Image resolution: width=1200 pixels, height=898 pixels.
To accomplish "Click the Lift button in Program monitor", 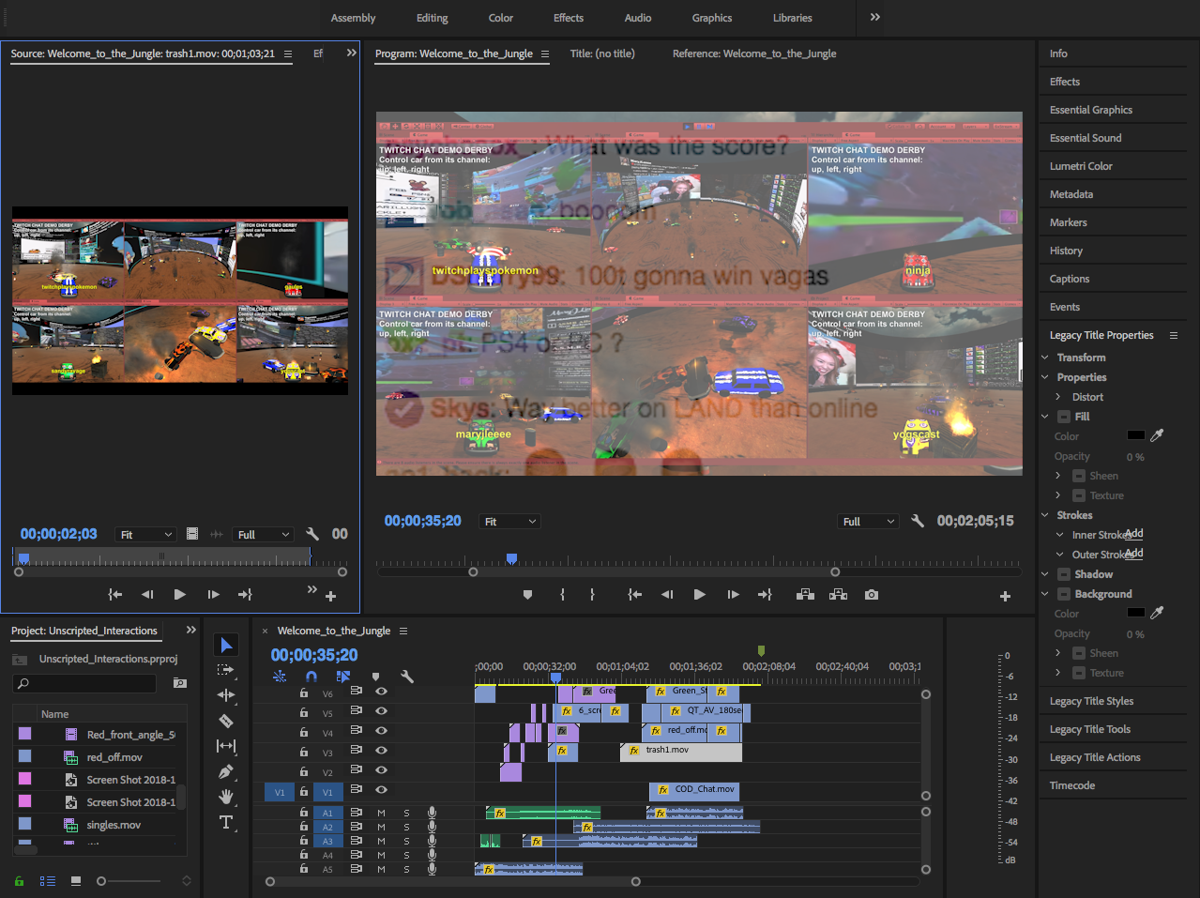I will pyautogui.click(x=805, y=595).
